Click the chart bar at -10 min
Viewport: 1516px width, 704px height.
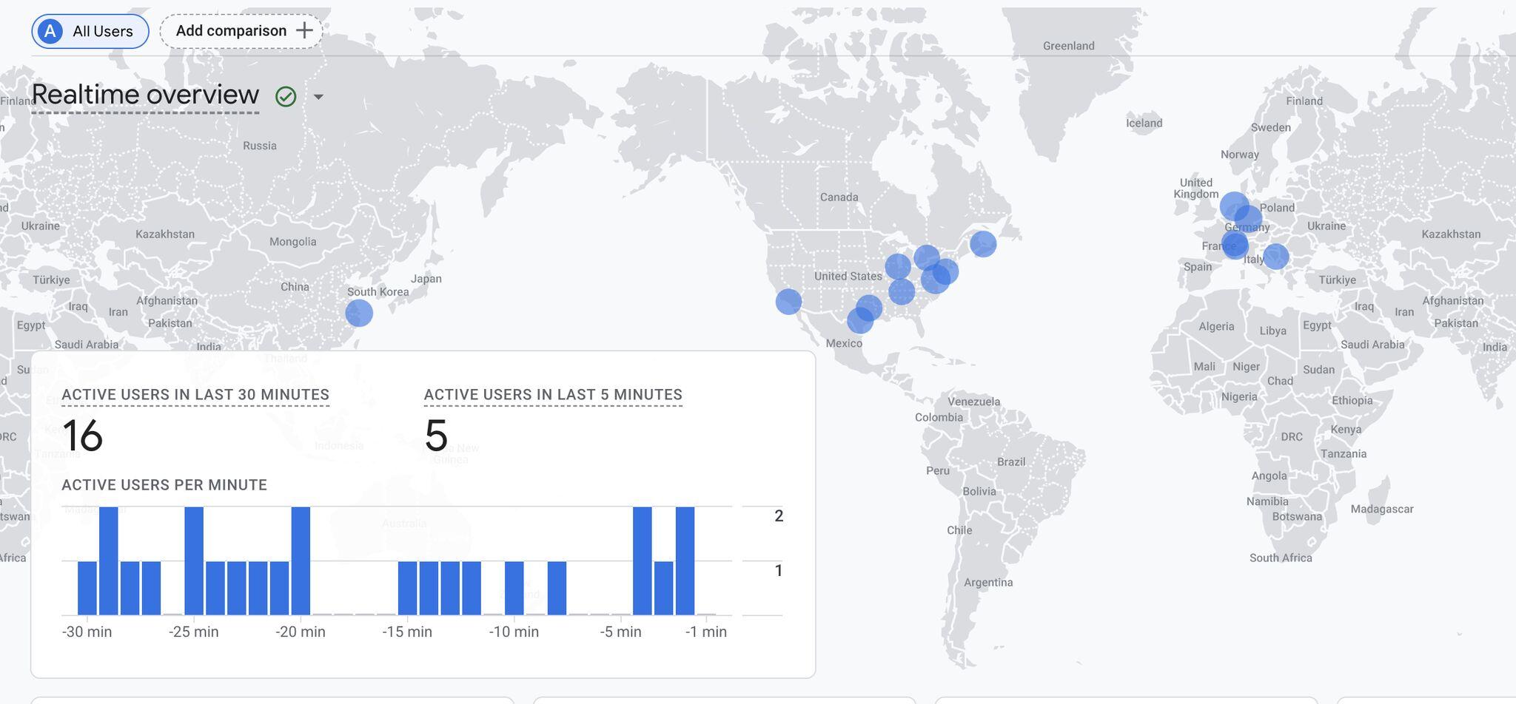tap(514, 588)
